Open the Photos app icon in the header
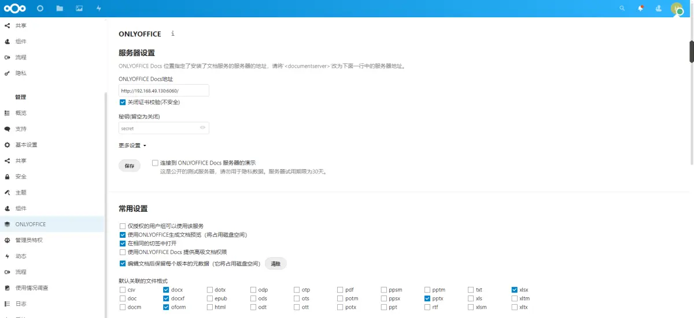 coord(79,9)
